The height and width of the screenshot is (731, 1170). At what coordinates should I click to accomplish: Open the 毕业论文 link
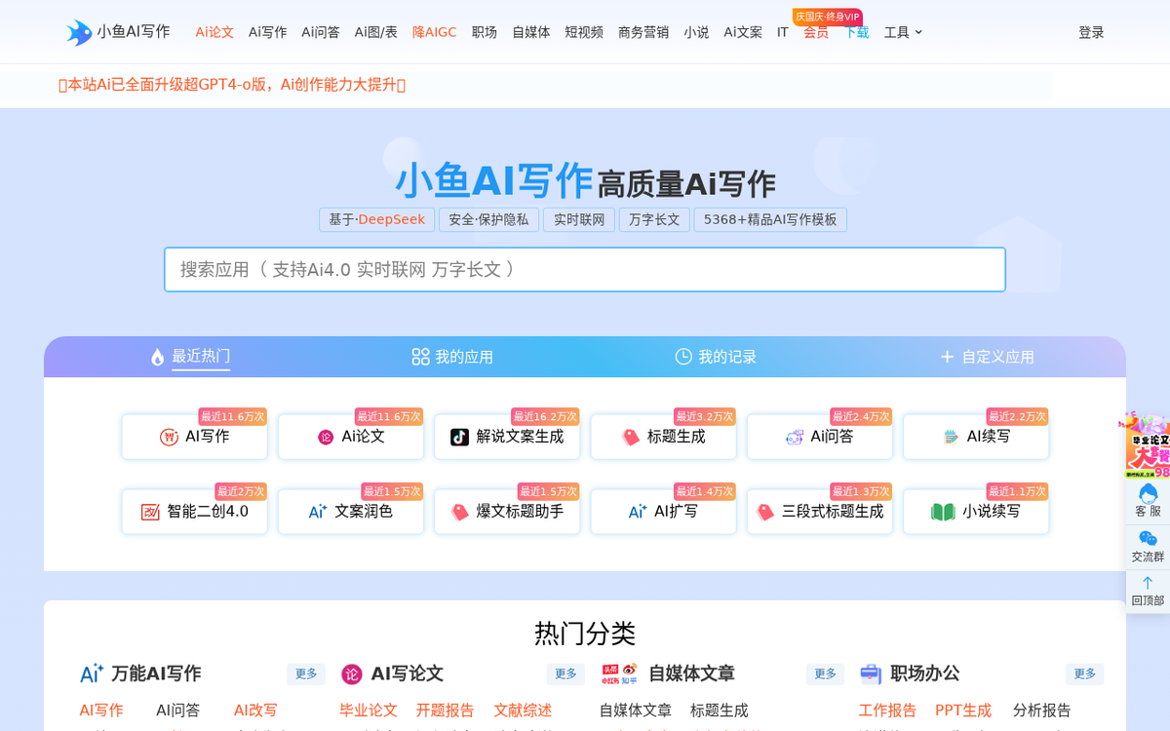click(369, 710)
